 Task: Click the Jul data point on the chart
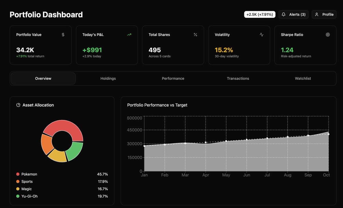[x=267, y=138]
